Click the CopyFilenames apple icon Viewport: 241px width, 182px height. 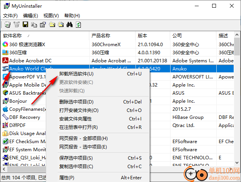click(x=5, y=109)
